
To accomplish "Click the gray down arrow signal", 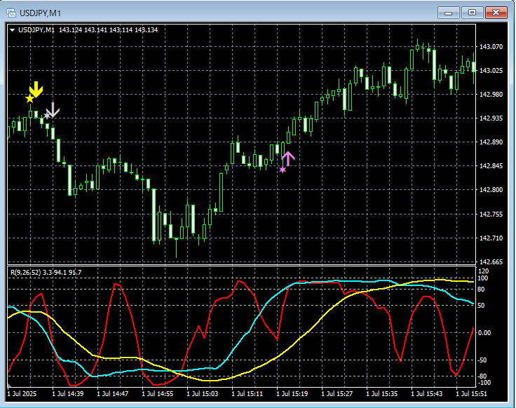I will pyautogui.click(x=53, y=110).
